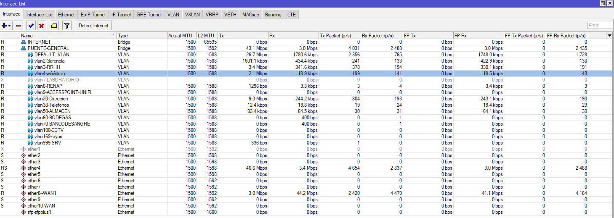The height and width of the screenshot is (218, 614).
Task: Click the vlan999-SRV VLAN icon
Action: pos(30,143)
